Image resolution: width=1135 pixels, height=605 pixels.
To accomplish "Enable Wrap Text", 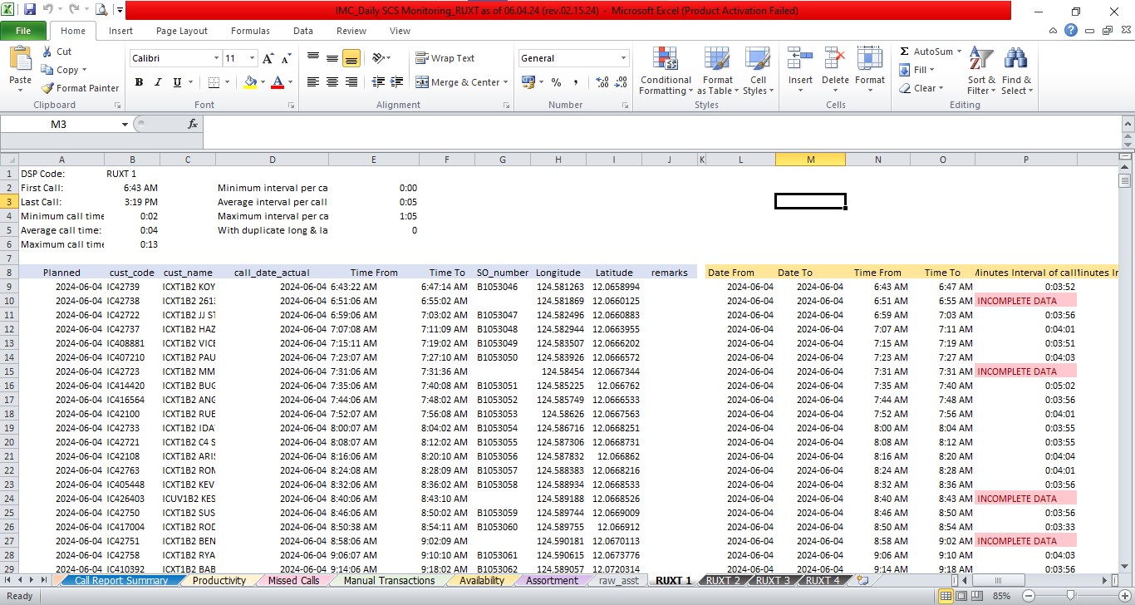I will point(445,58).
